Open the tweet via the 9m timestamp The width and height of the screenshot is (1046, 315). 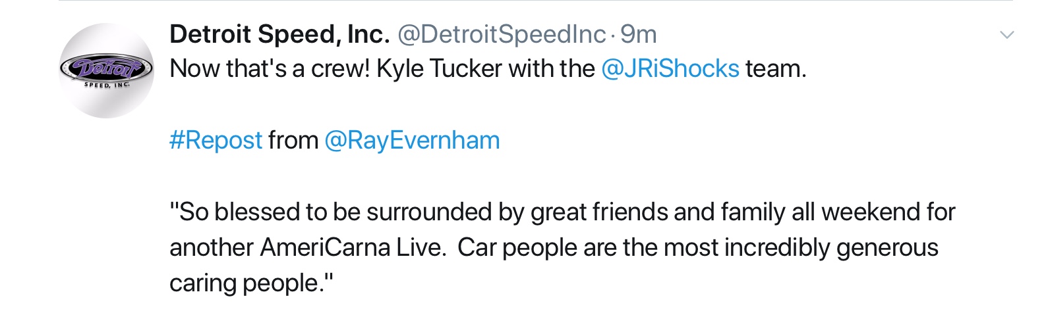click(639, 34)
